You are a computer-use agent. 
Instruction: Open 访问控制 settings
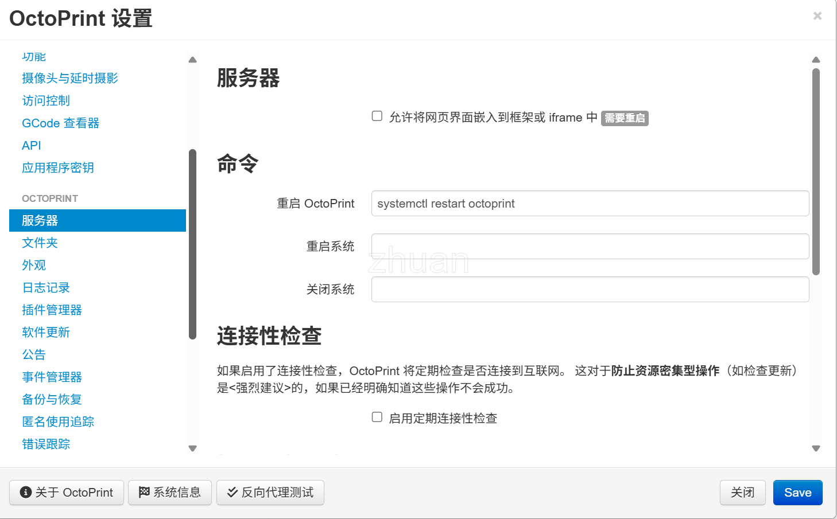pyautogui.click(x=46, y=100)
